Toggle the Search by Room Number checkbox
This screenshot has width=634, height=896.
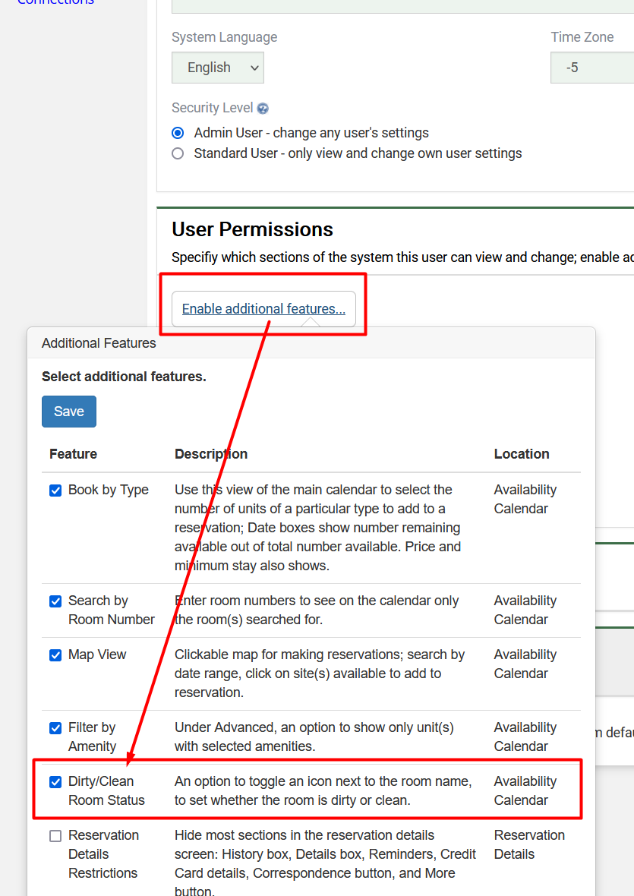(55, 601)
